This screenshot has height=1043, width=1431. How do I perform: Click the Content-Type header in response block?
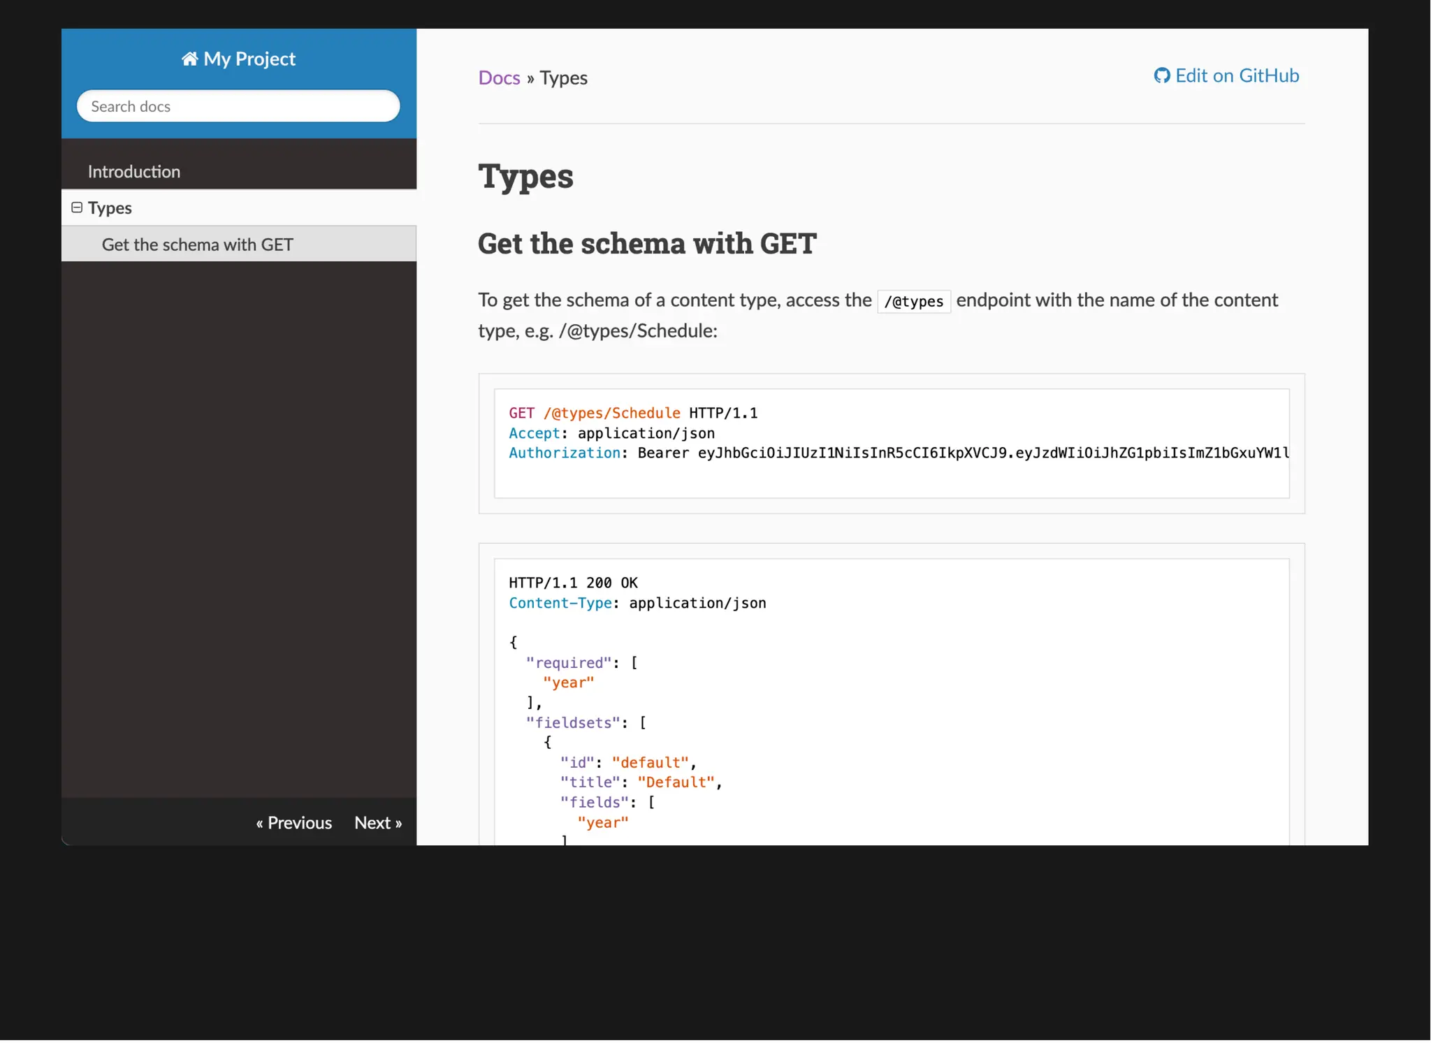[x=560, y=603]
